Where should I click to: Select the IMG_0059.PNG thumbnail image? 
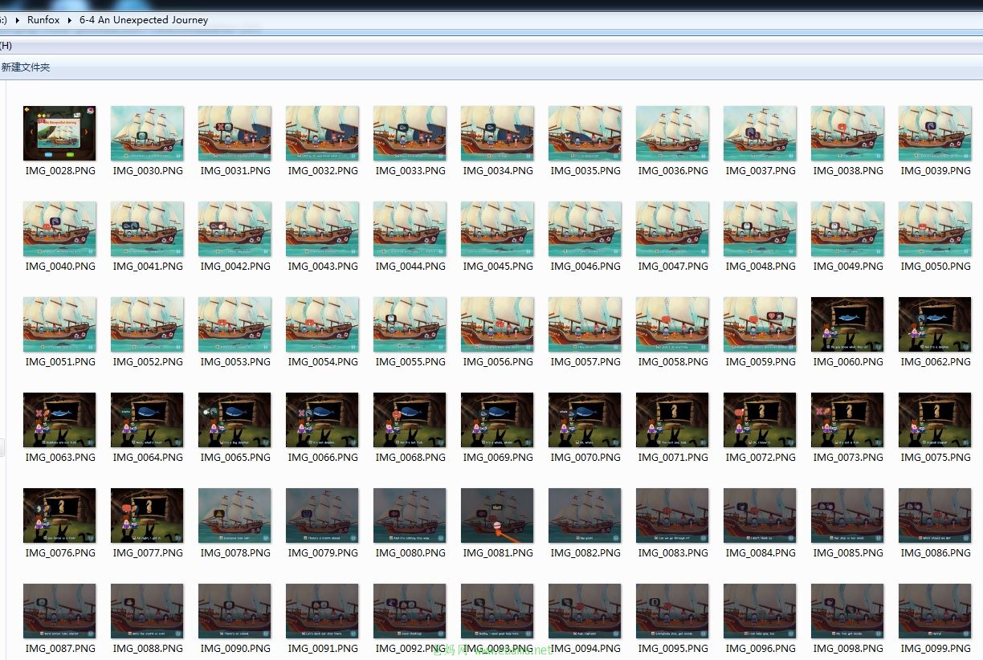[760, 324]
